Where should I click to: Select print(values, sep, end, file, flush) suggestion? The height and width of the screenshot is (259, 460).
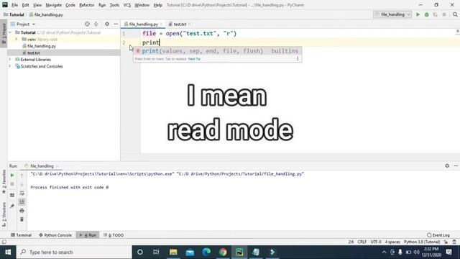click(217, 51)
